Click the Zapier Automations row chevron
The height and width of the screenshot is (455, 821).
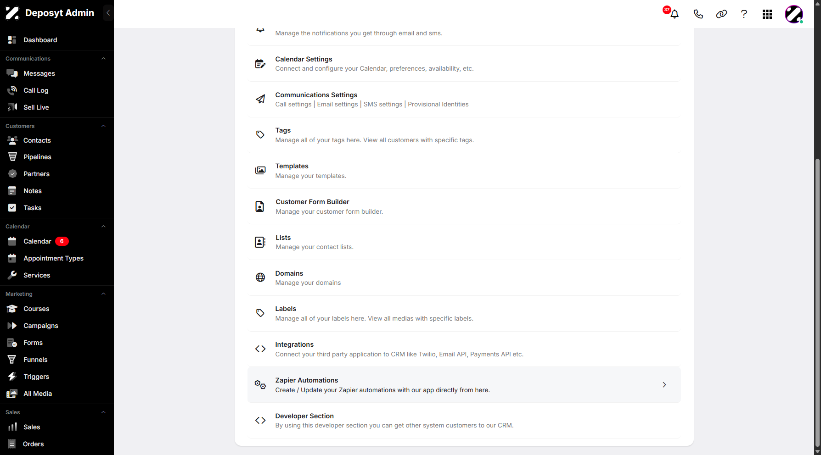tap(664, 385)
